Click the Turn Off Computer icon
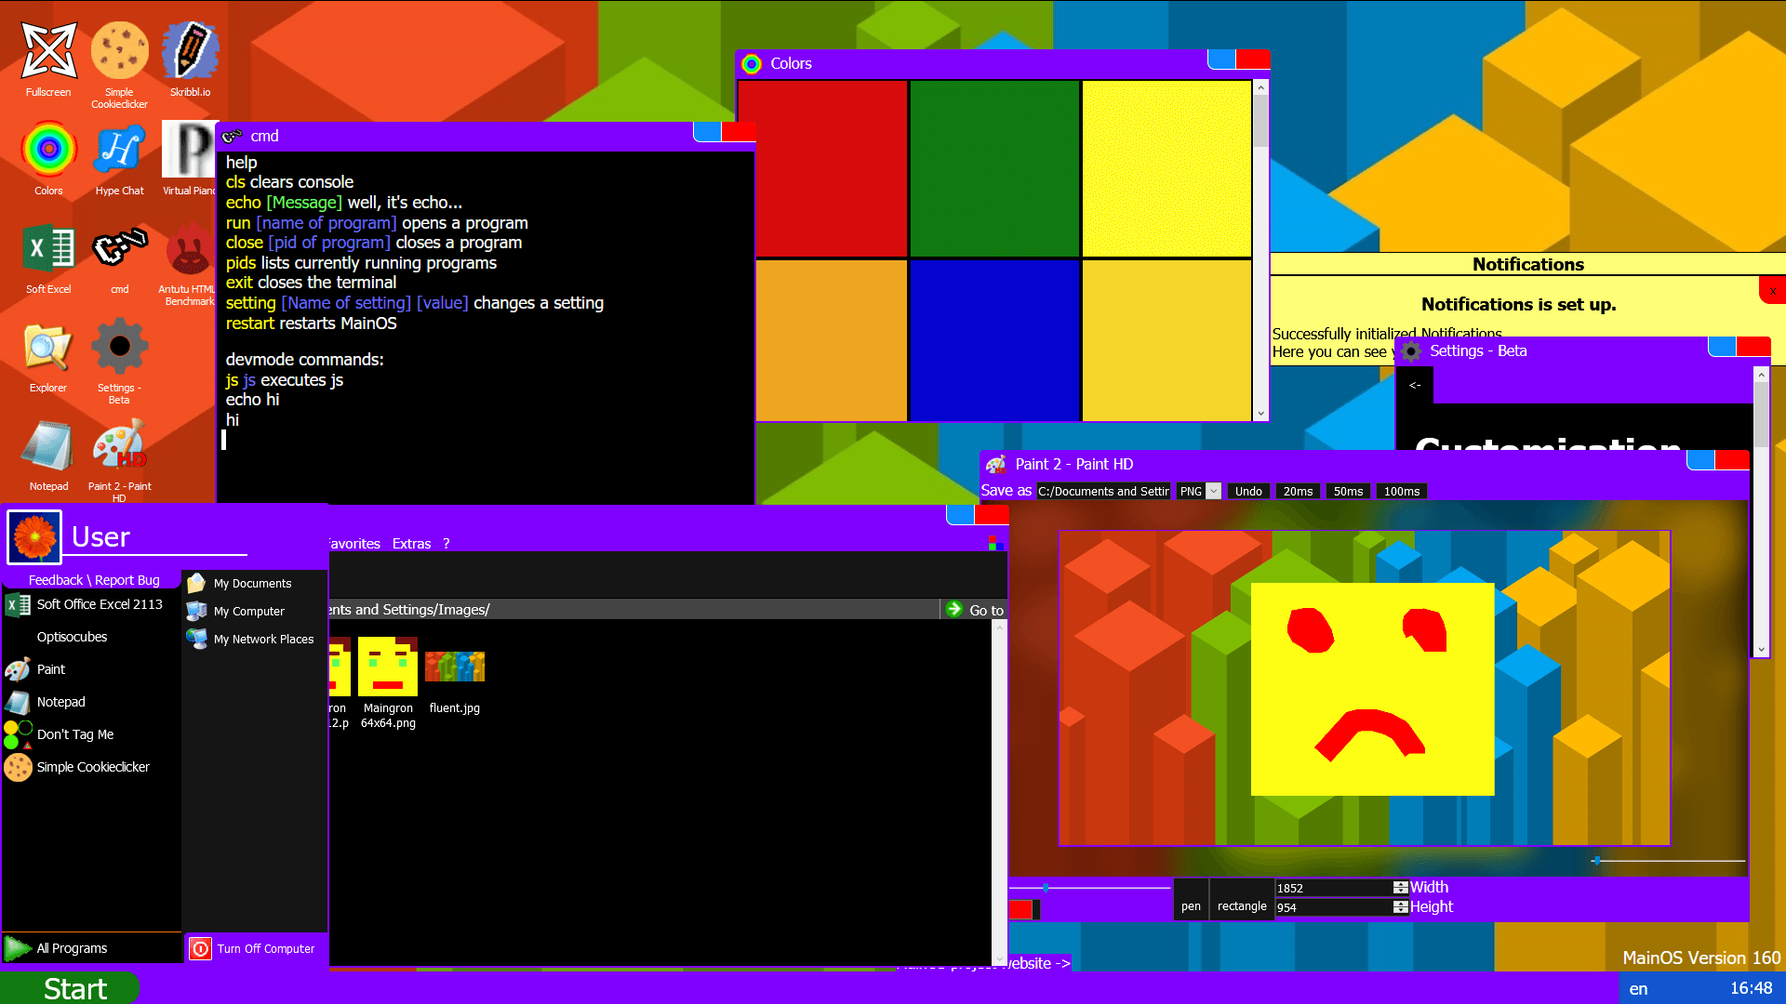 tap(201, 948)
